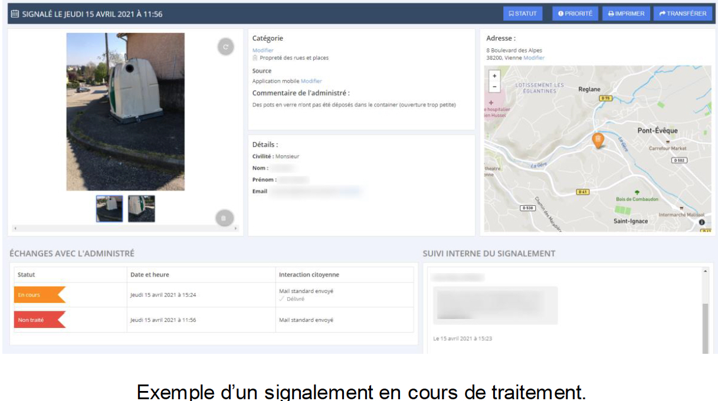This screenshot has width=718, height=401.
Task: Click the TRANSFÉRER button
Action: point(683,14)
